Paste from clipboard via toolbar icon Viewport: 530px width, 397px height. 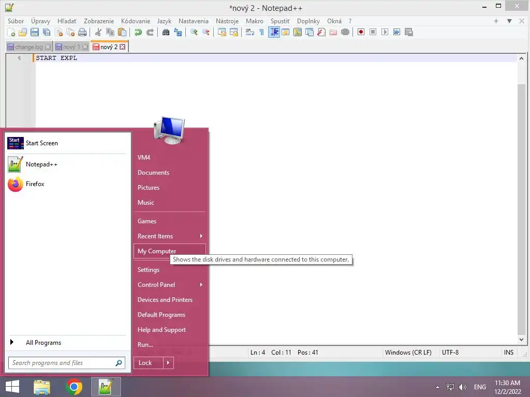pos(122,32)
